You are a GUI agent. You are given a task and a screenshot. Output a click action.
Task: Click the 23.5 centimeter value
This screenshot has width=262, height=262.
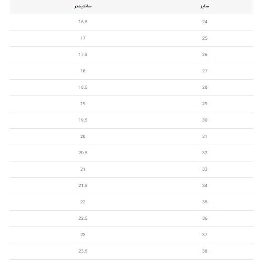(x=83, y=251)
